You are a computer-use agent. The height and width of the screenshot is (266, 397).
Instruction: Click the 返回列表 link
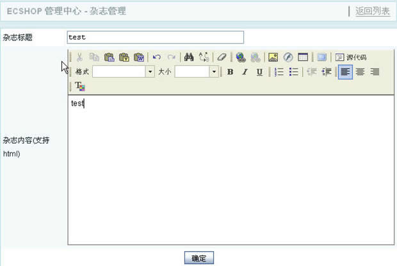pyautogui.click(x=373, y=11)
